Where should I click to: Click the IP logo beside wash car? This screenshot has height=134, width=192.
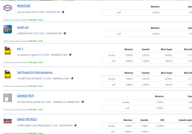[8, 29]
